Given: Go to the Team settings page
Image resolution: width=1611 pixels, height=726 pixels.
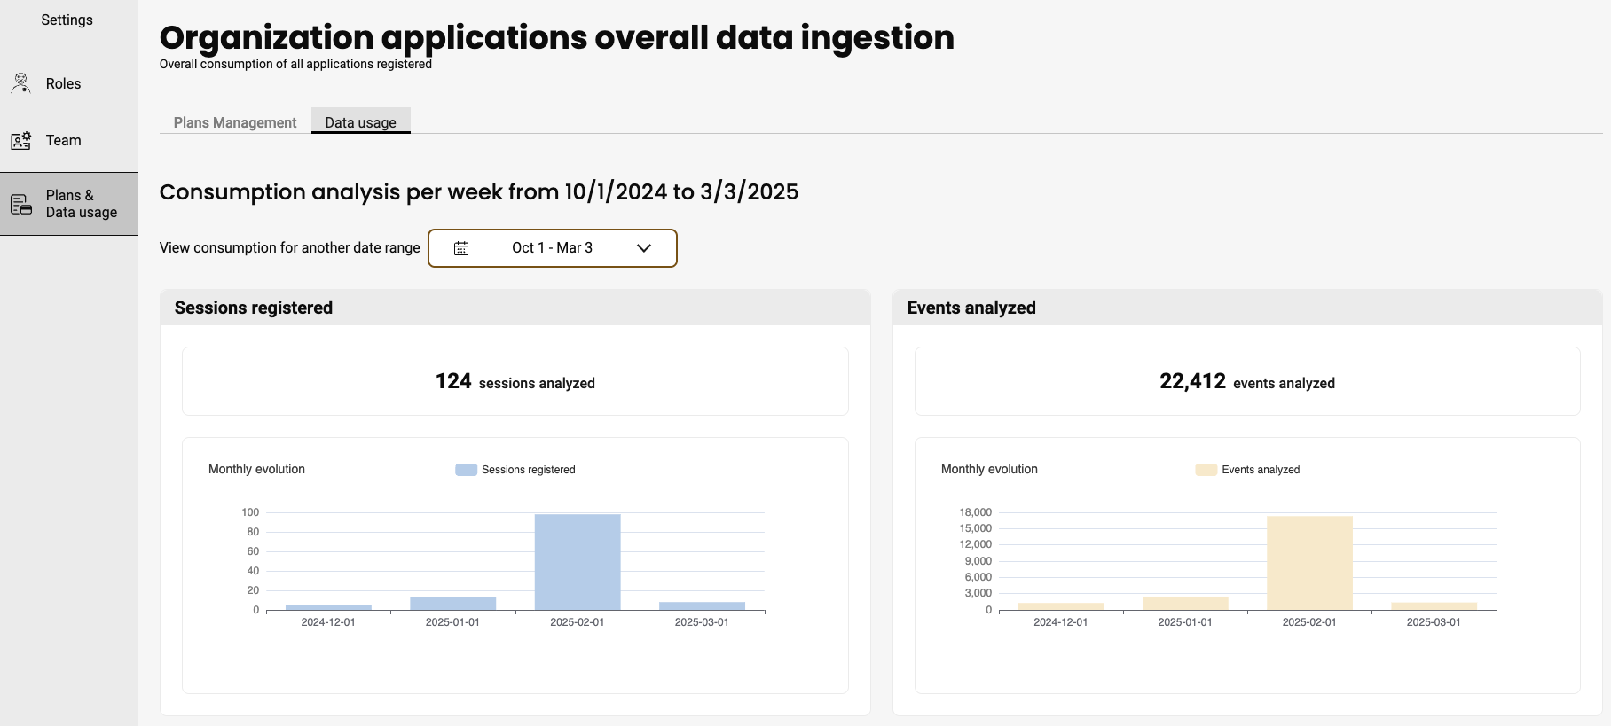Looking at the screenshot, I should (63, 140).
